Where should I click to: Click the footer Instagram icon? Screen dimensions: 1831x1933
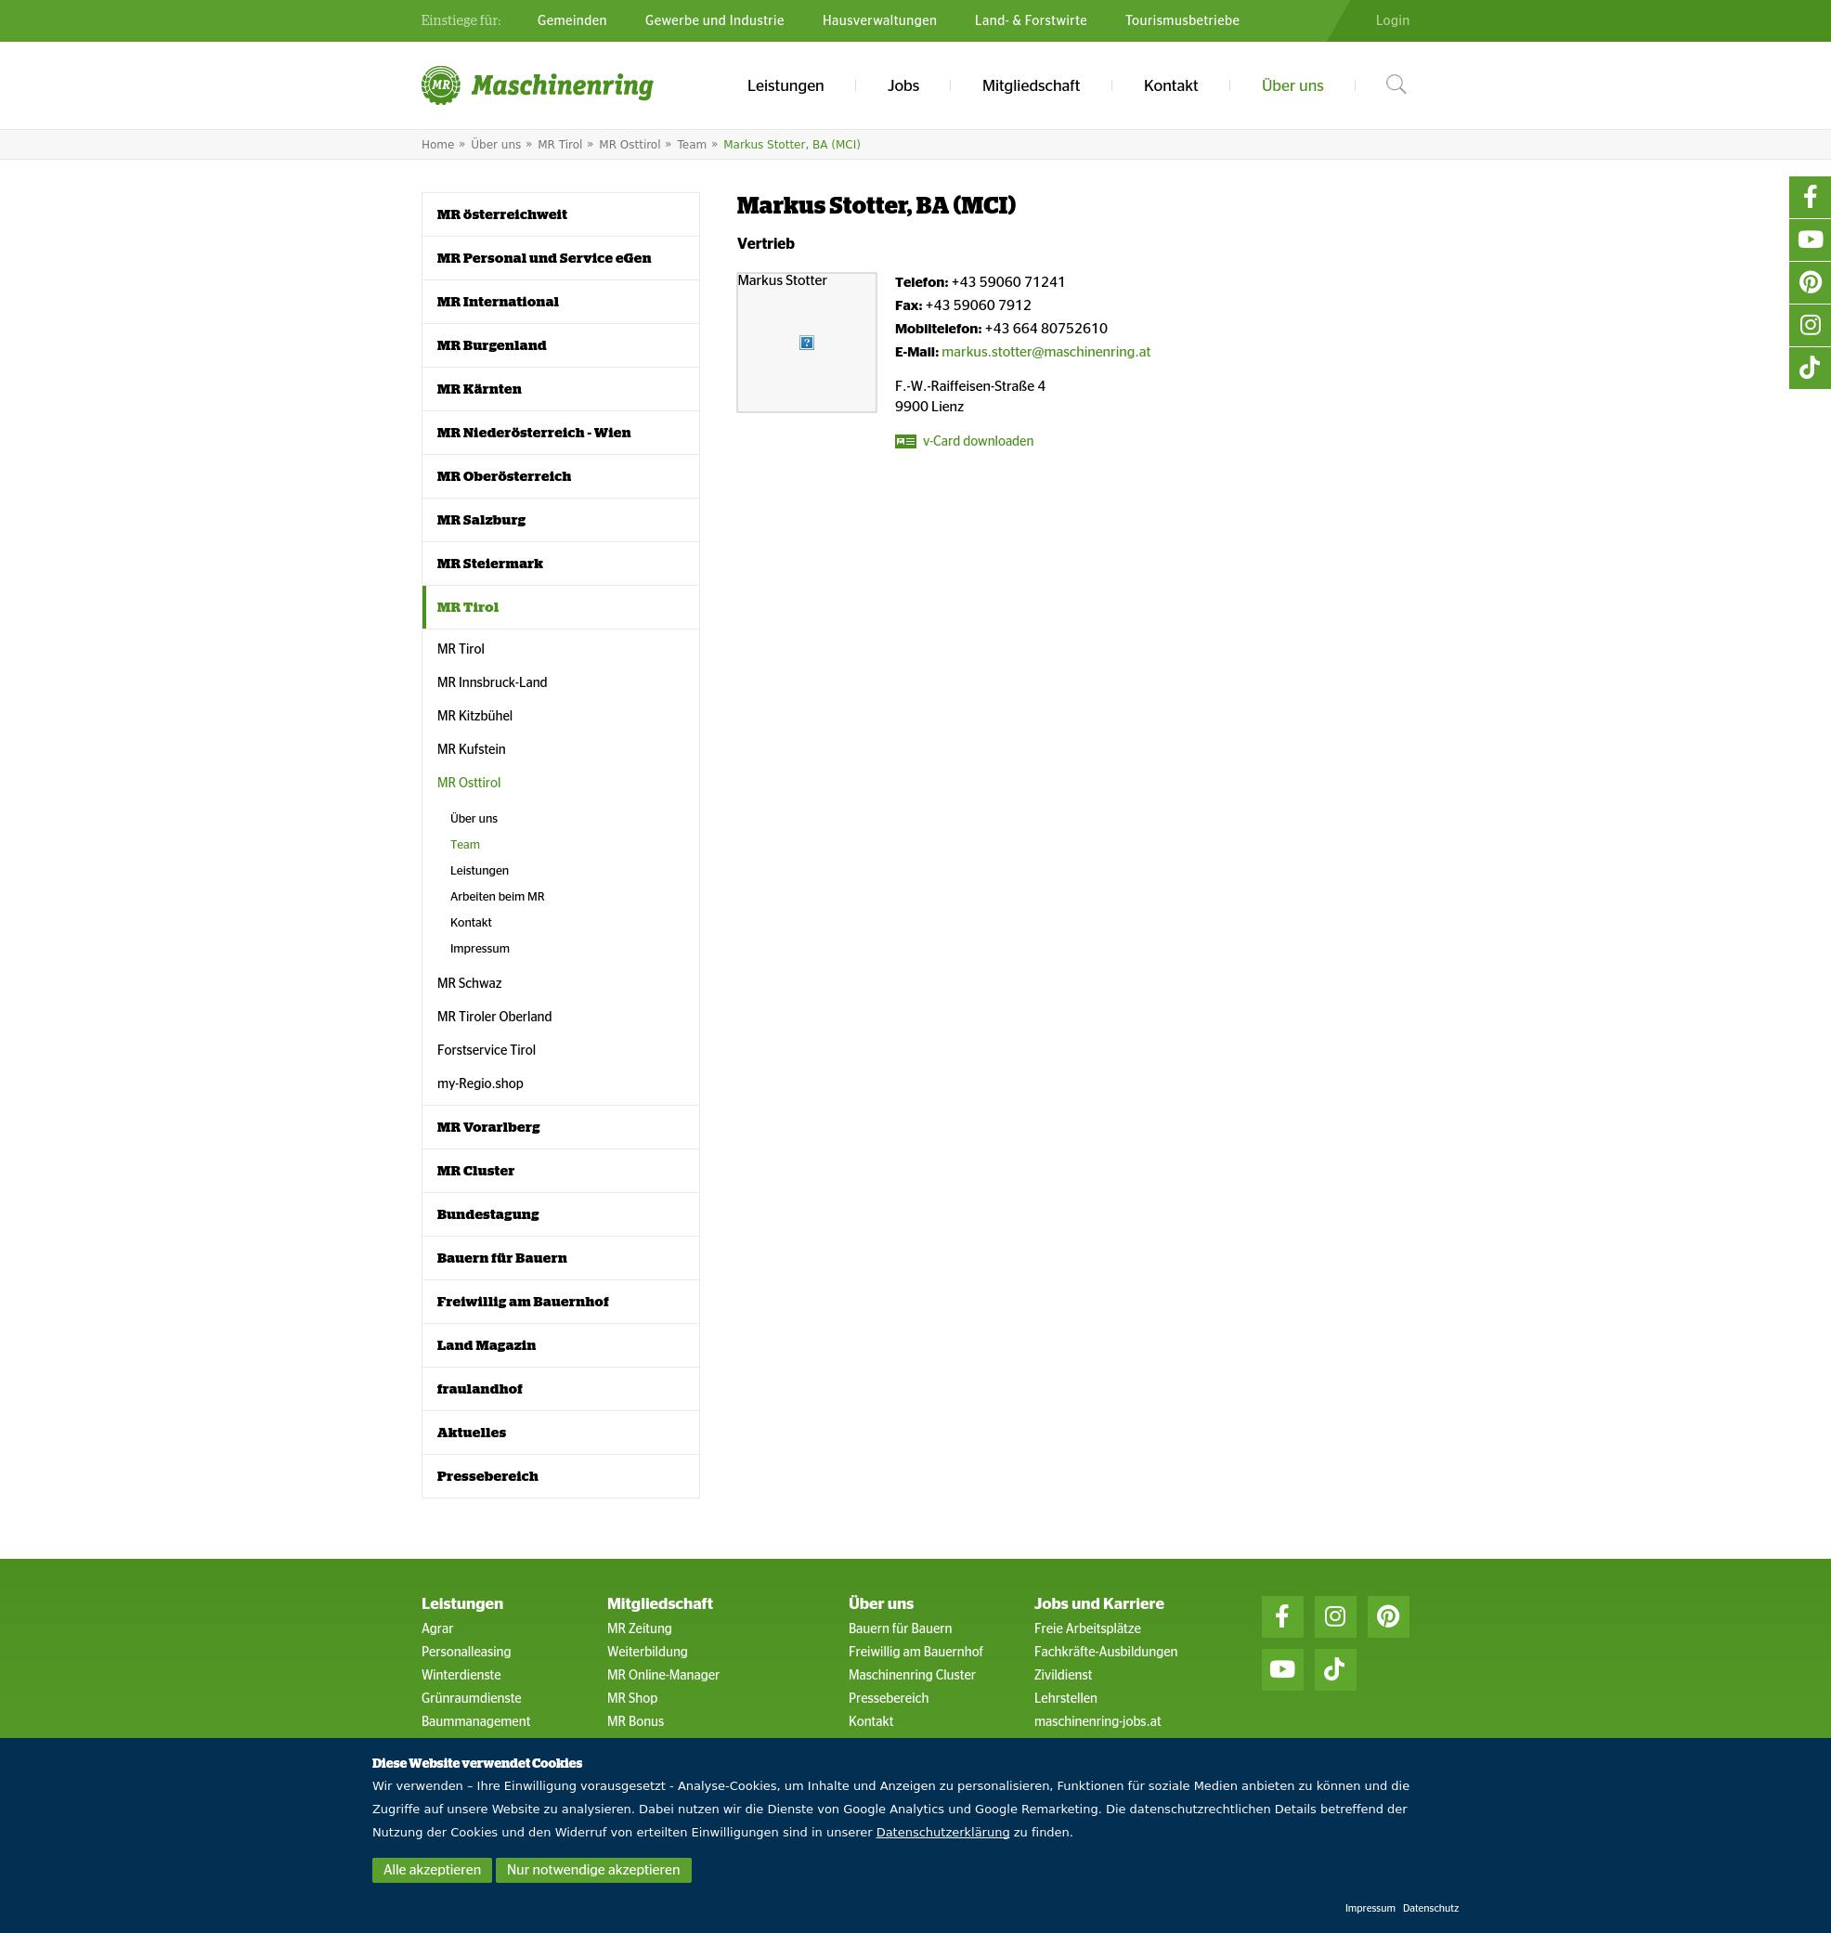pyautogui.click(x=1335, y=1616)
